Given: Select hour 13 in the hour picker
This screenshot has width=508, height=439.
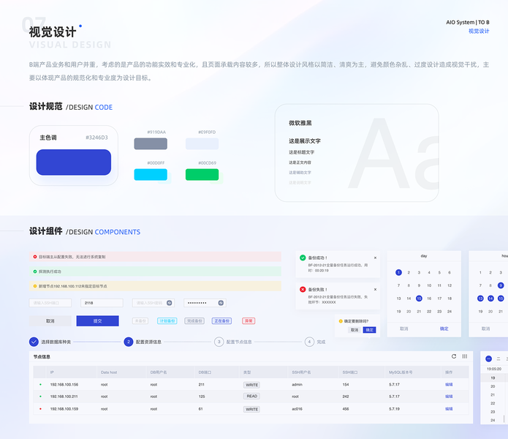Looking at the screenshot, I should coord(480,299).
